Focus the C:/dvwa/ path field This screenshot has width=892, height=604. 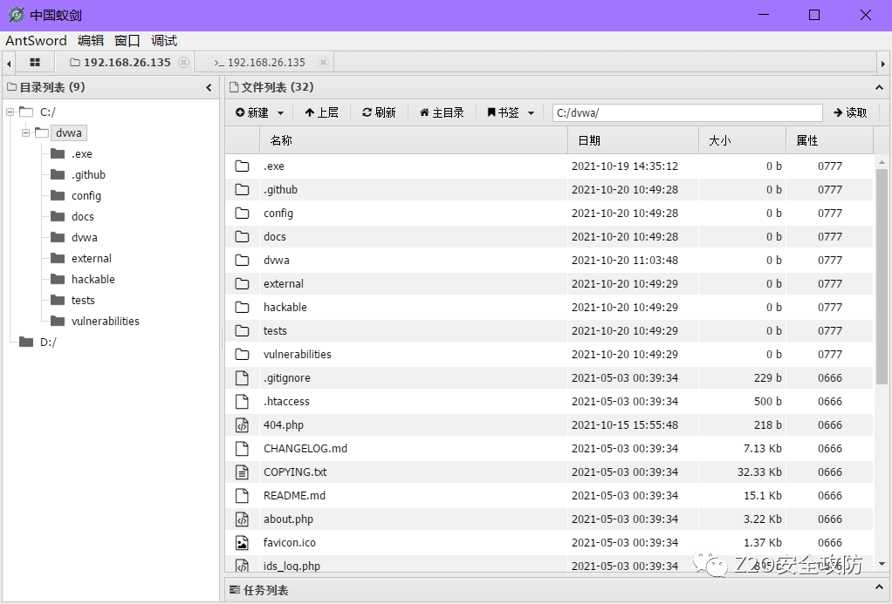[687, 112]
